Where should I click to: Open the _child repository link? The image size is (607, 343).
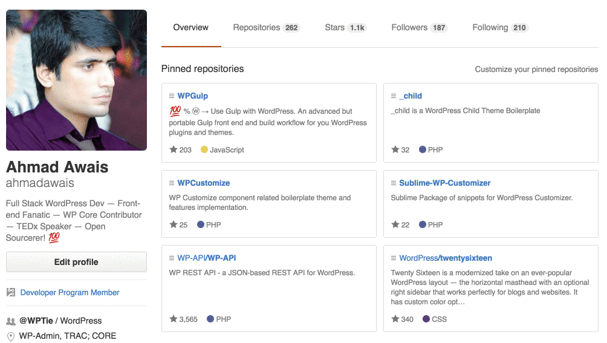(x=411, y=96)
